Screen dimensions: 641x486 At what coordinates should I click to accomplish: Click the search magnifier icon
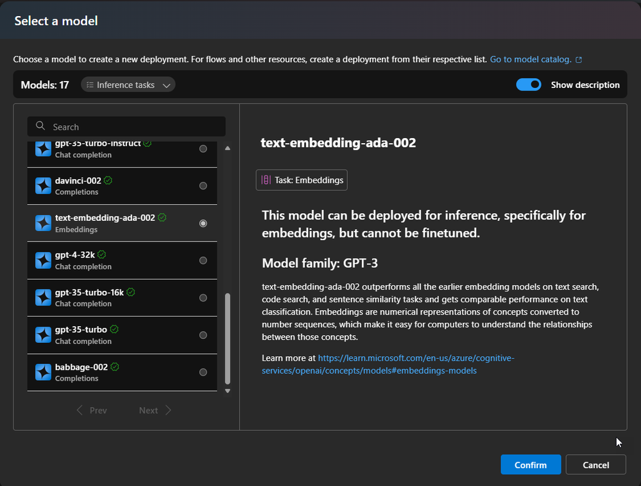40,126
